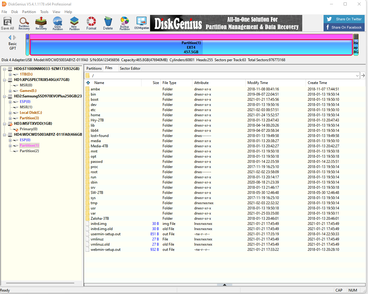Screen dimensions: 368x294
Task: Click the Quick Partition icon
Action: (58, 23)
